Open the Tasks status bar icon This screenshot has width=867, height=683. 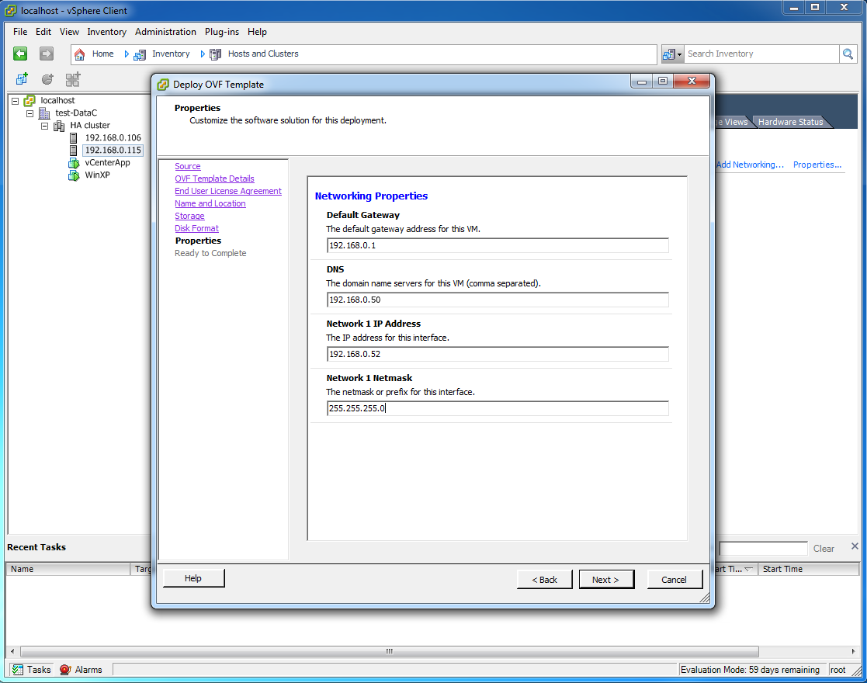tap(18, 670)
